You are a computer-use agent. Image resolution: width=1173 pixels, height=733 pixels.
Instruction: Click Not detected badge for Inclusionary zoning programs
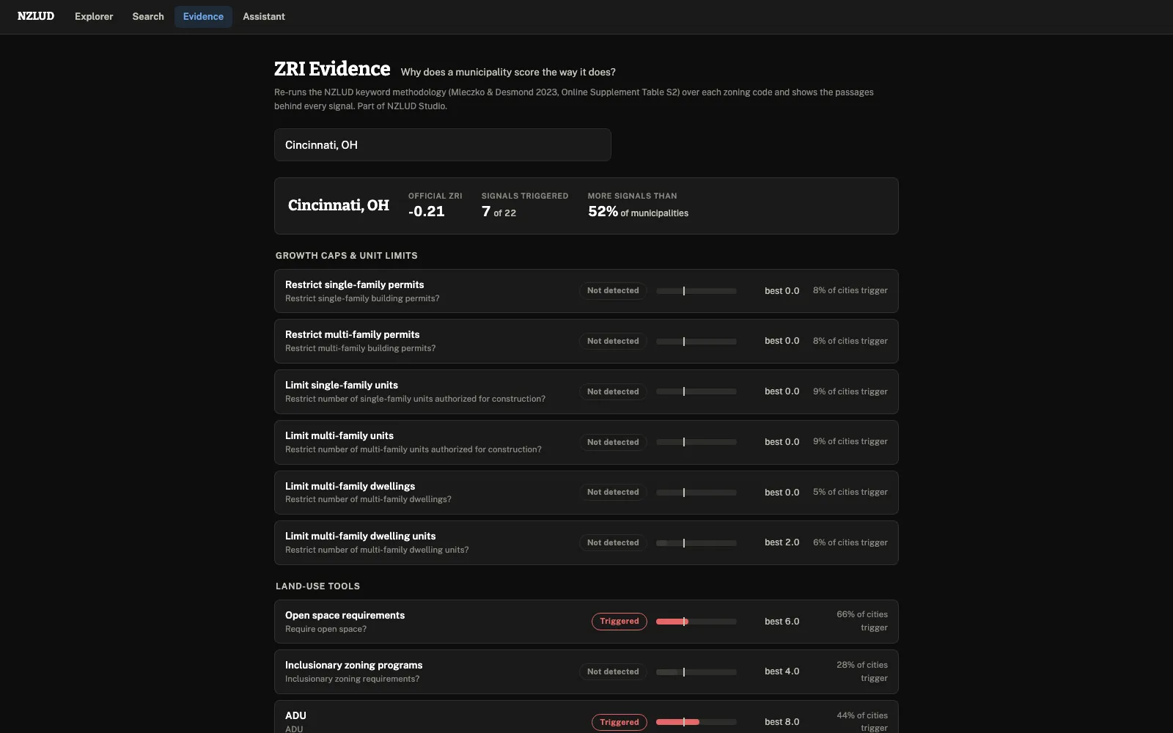click(613, 671)
